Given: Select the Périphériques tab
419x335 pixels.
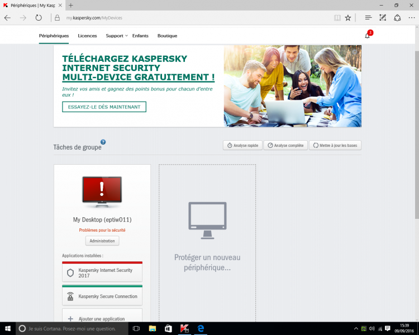Looking at the screenshot, I should pyautogui.click(x=54, y=36).
